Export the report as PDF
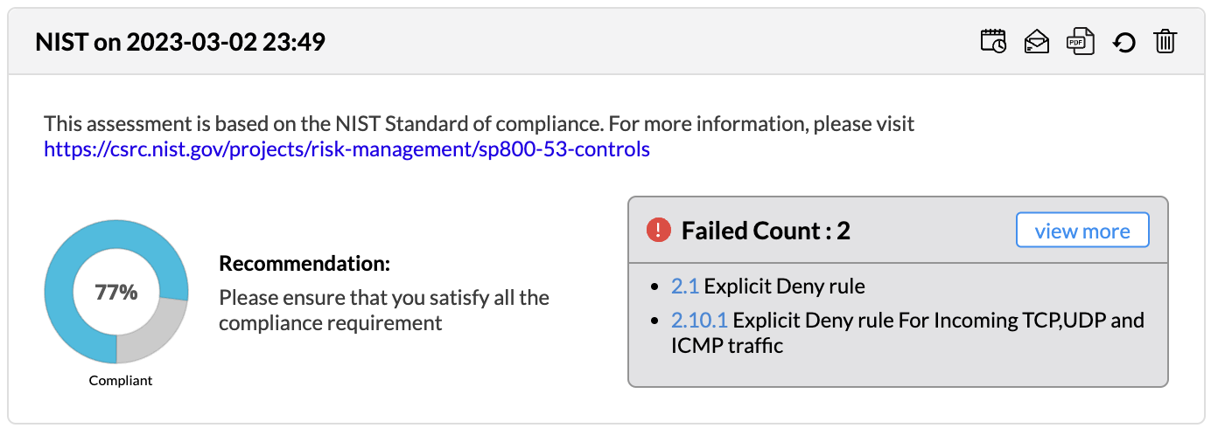 coord(1080,41)
